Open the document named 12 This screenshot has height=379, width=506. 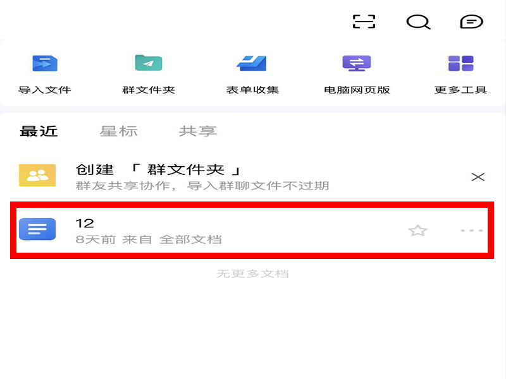pos(252,230)
